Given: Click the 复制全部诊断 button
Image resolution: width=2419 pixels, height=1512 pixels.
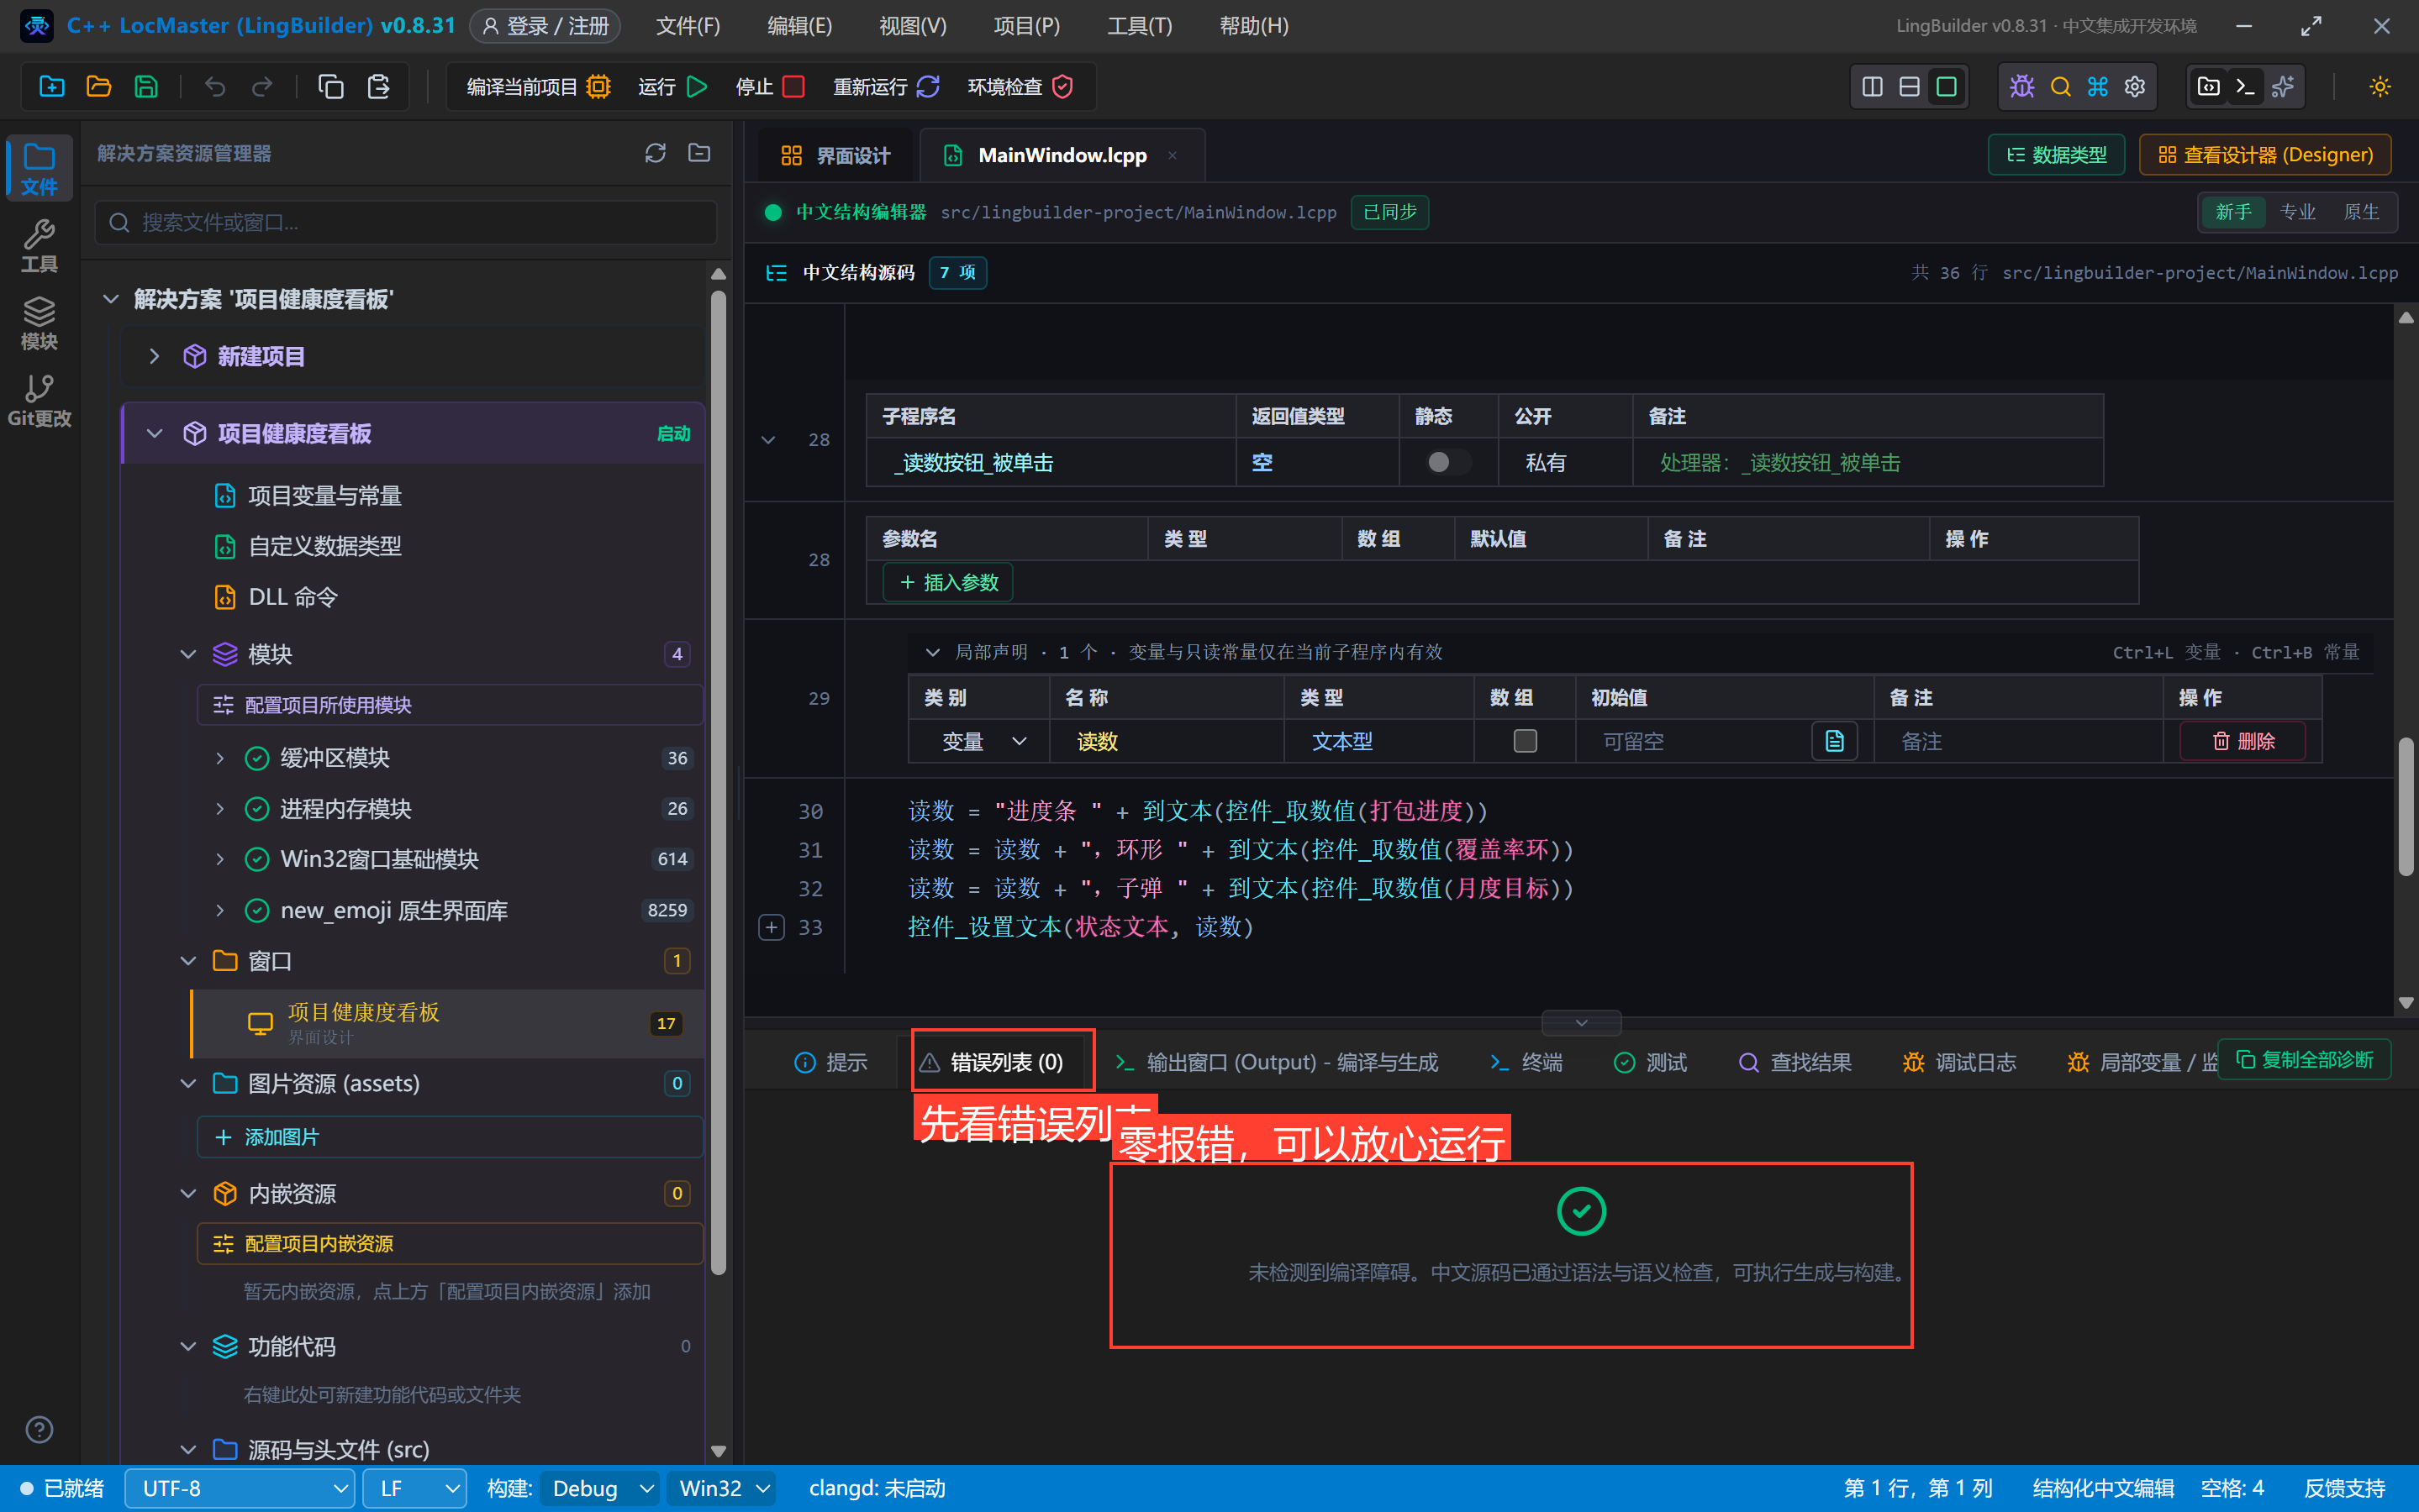Looking at the screenshot, I should click(x=2304, y=1059).
